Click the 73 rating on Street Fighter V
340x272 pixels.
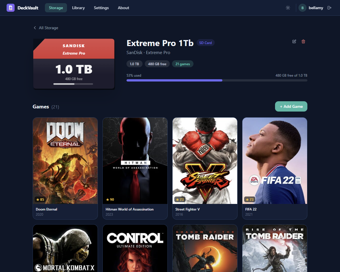pyautogui.click(x=180, y=199)
